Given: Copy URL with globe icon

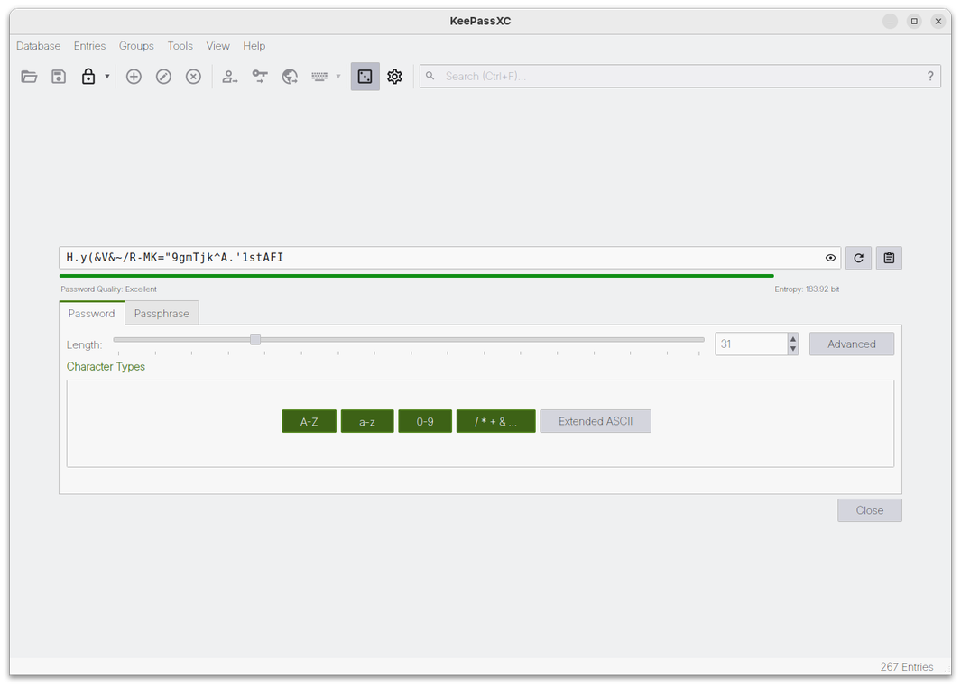Looking at the screenshot, I should click(290, 77).
